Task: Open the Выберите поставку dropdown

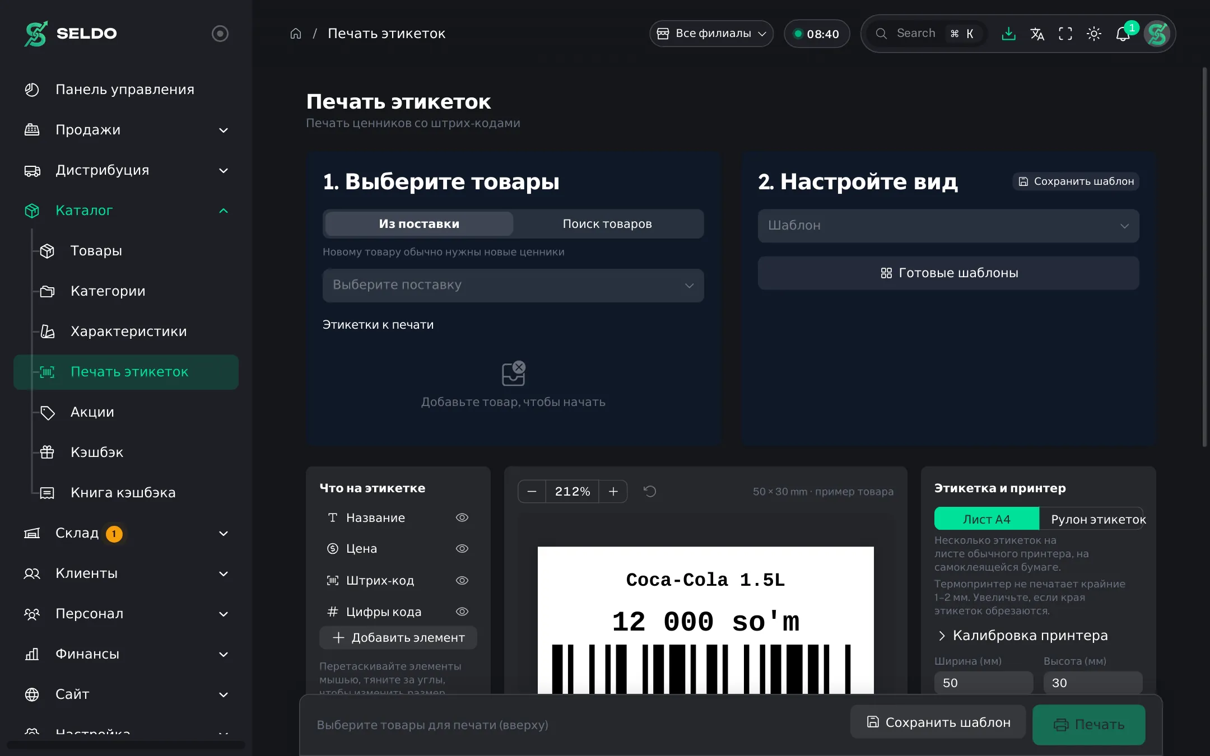Action: click(513, 286)
